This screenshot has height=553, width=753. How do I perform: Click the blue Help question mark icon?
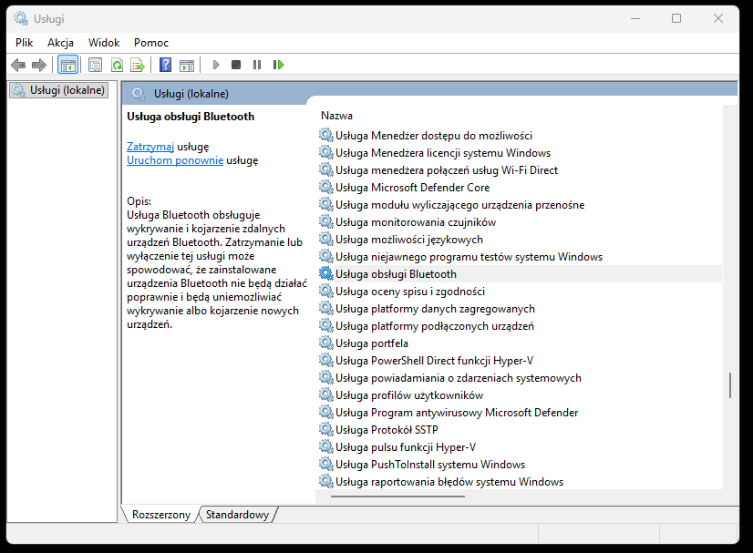coord(165,65)
